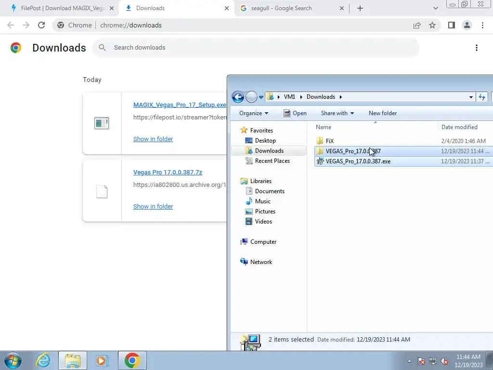493x370 pixels.
Task: Toggle Chrome side panel
Action: tap(452, 25)
